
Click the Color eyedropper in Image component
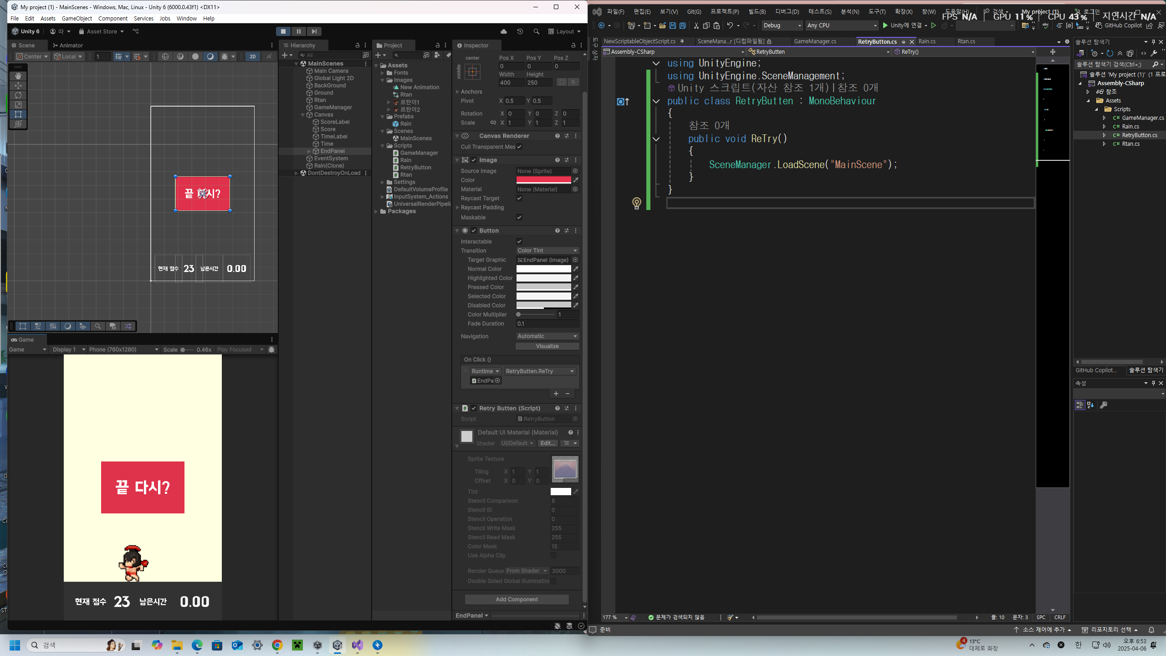[x=576, y=180]
